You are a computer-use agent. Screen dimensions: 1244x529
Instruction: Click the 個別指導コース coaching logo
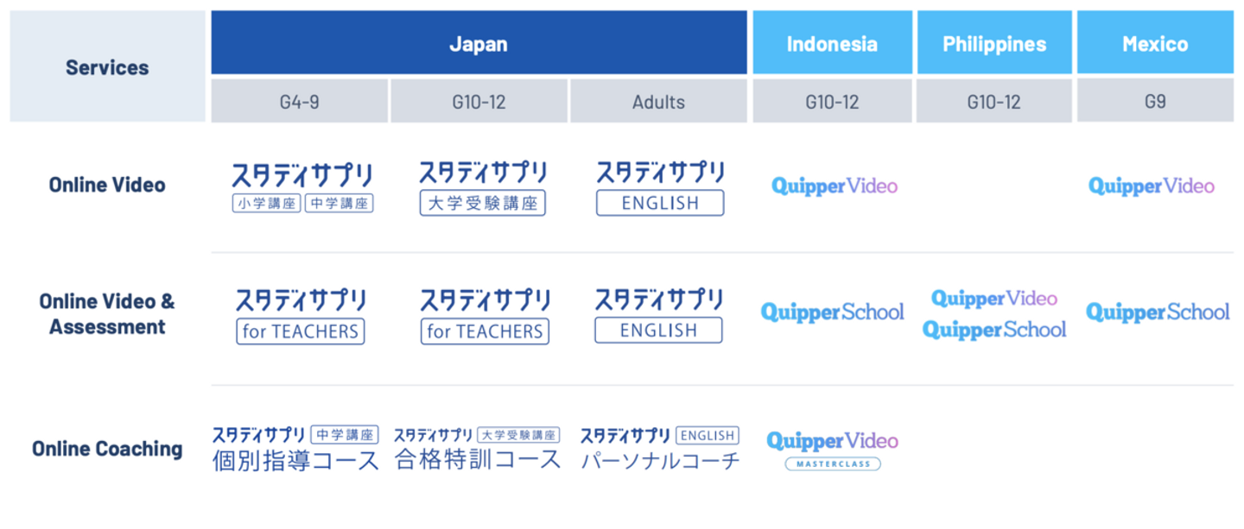295,449
